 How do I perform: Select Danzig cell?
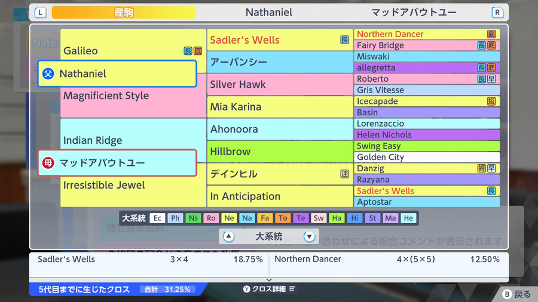[427, 168]
